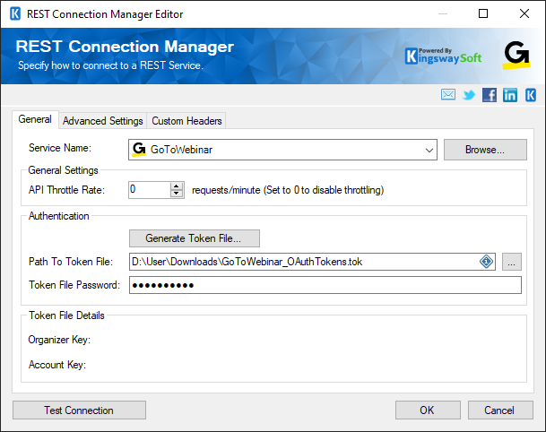This screenshot has height=432, width=546.
Task: Click the Test Connection button
Action: pos(79,410)
